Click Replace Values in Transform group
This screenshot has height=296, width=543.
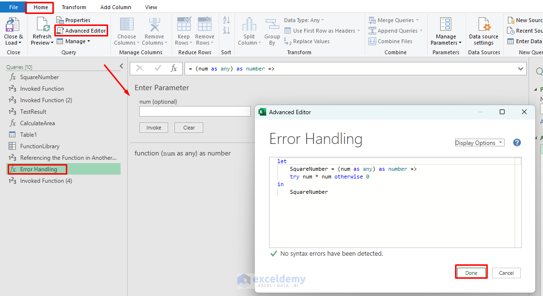(307, 41)
